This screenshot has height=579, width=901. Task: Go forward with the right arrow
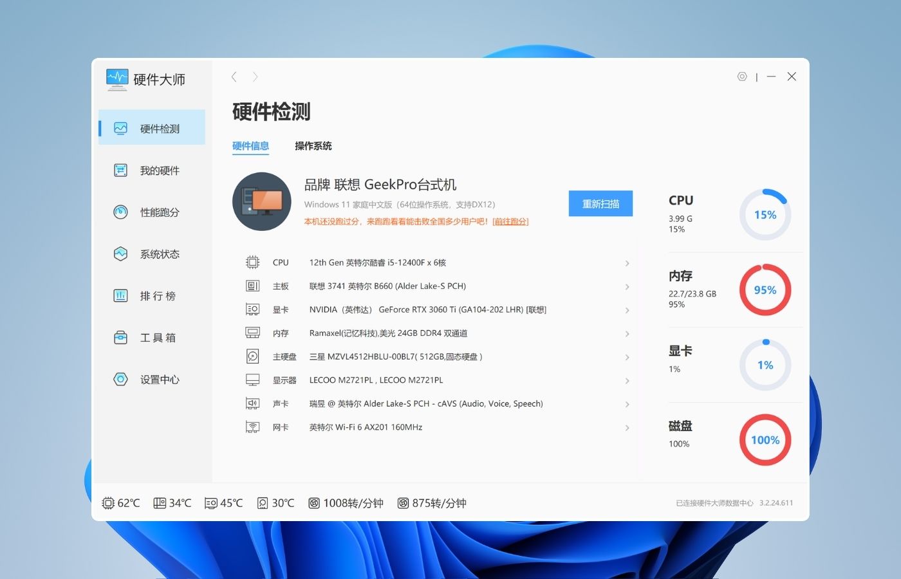click(255, 77)
